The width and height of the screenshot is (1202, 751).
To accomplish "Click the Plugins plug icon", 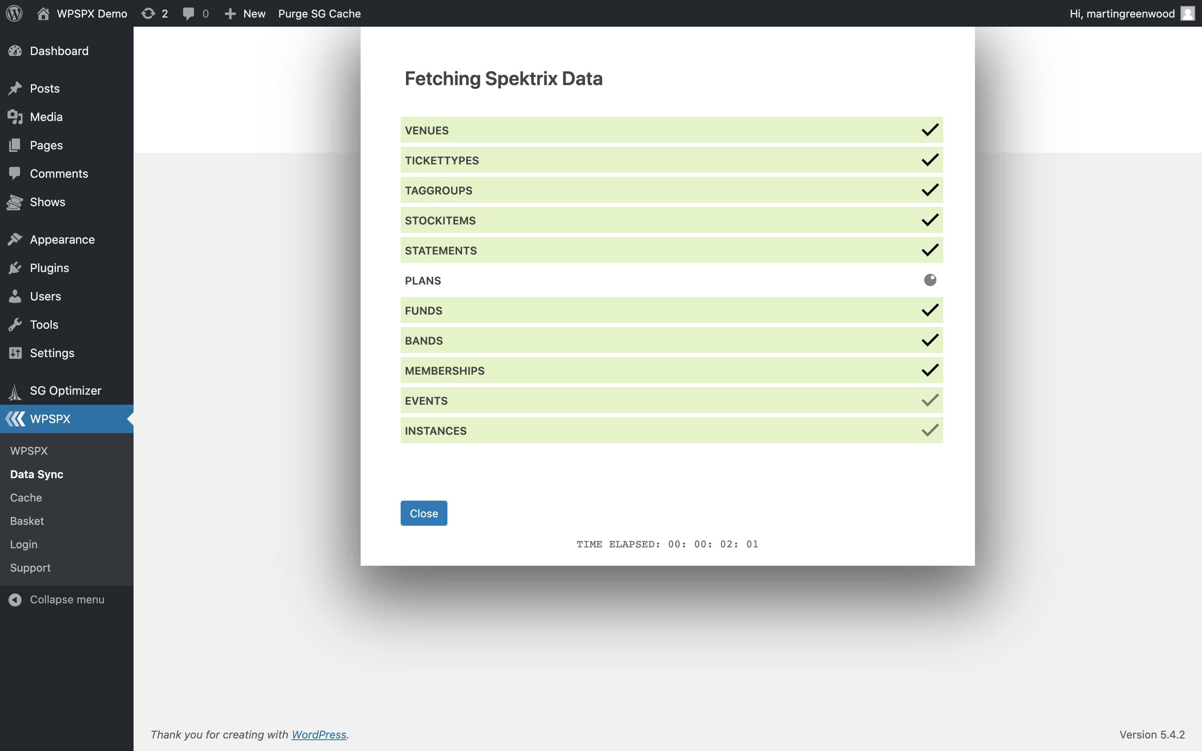I will pos(15,268).
